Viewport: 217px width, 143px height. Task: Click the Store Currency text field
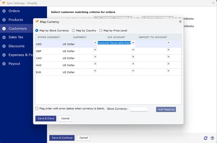pyautogui.click(x=139, y=109)
